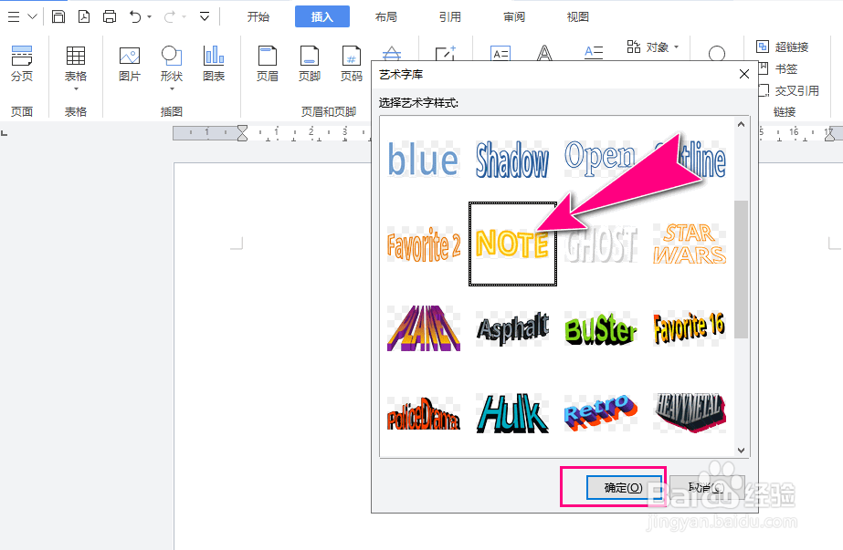Switch to the 引用 tab
Viewport: 843px width, 550px height.
450,16
